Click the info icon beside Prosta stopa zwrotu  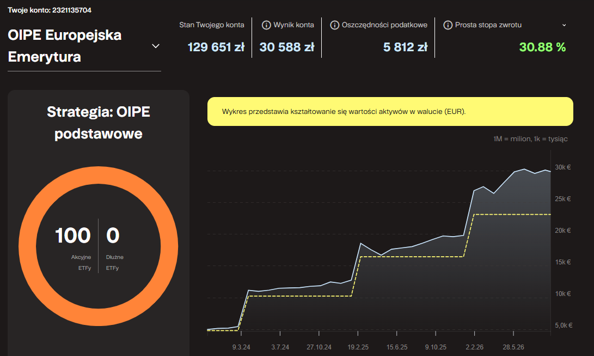click(448, 25)
